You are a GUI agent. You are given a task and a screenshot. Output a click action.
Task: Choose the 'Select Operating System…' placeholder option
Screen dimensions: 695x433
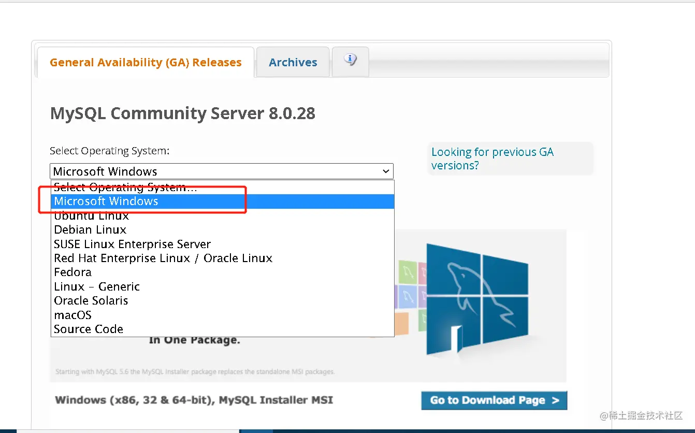tap(223, 187)
